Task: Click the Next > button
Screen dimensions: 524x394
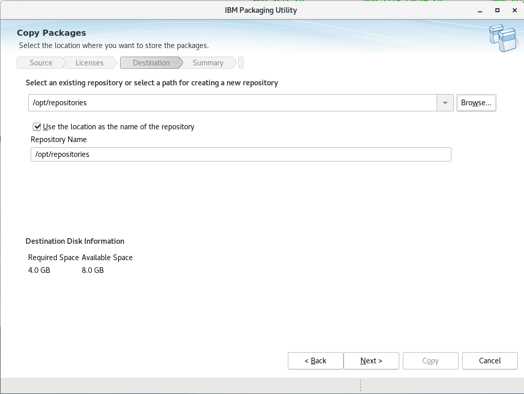Action: click(371, 361)
